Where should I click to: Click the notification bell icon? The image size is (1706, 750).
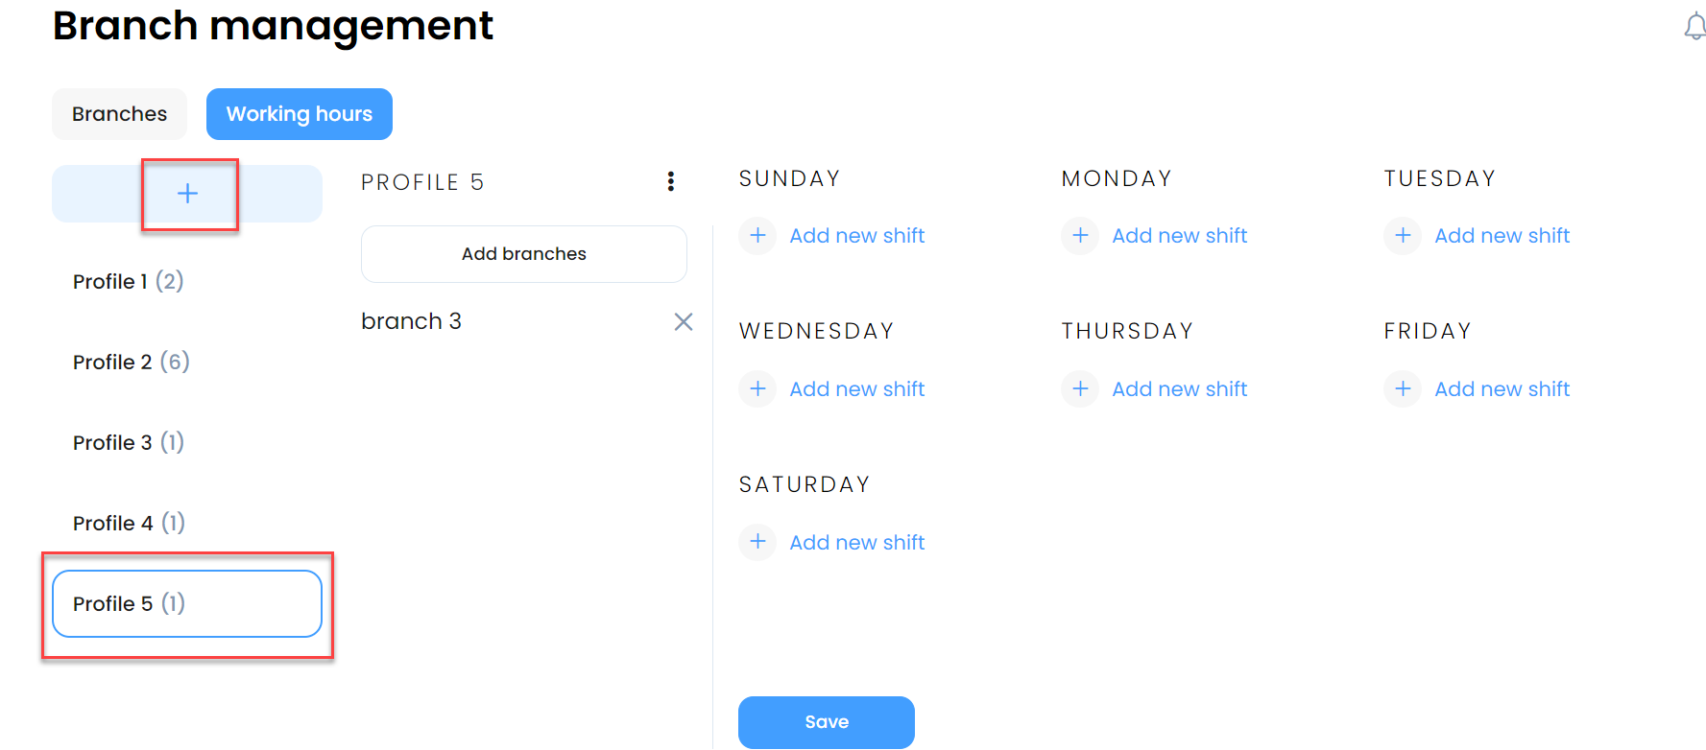(x=1694, y=27)
